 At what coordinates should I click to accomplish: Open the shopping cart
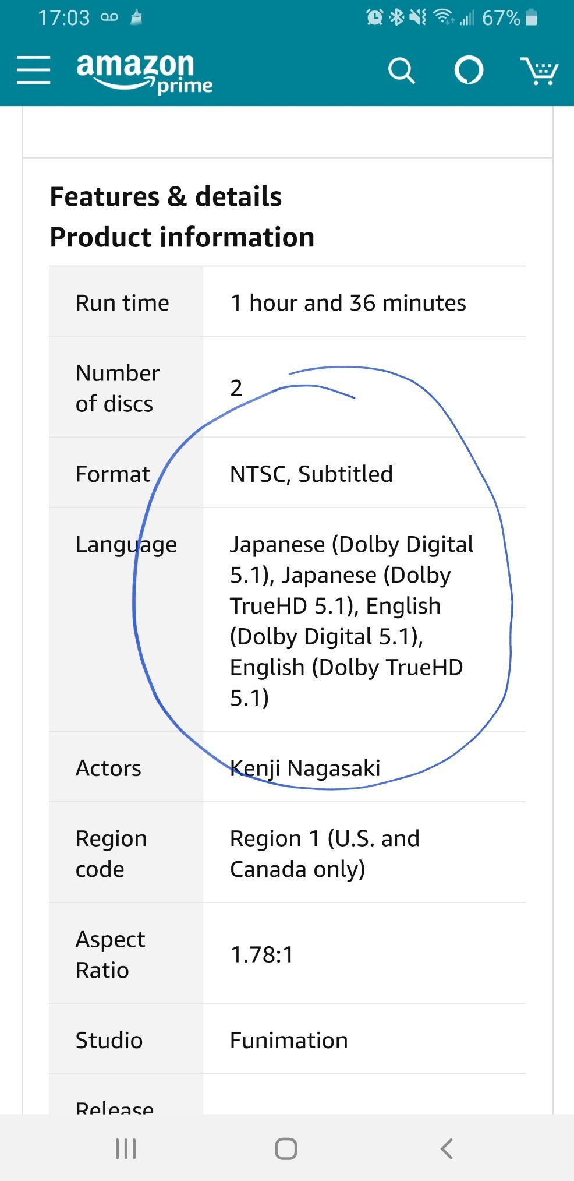click(x=539, y=71)
